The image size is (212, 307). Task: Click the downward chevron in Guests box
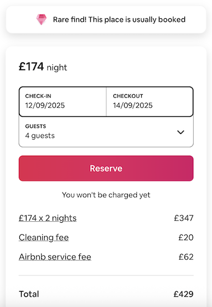coord(180,132)
